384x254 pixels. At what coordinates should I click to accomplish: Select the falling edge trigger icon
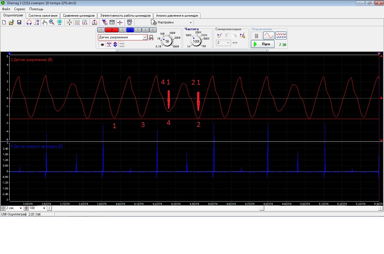tap(235, 36)
